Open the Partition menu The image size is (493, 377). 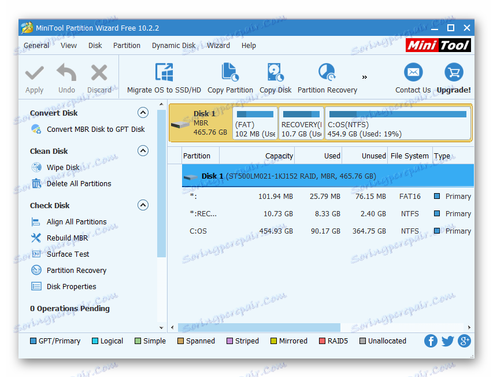127,46
